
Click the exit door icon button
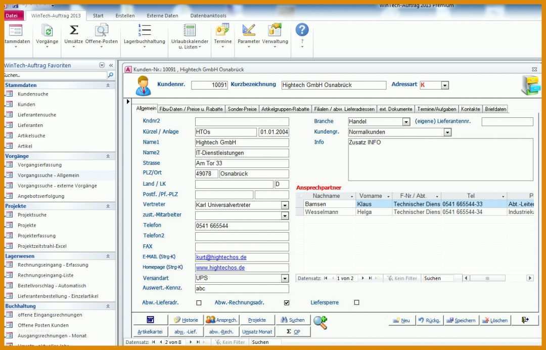525,320
